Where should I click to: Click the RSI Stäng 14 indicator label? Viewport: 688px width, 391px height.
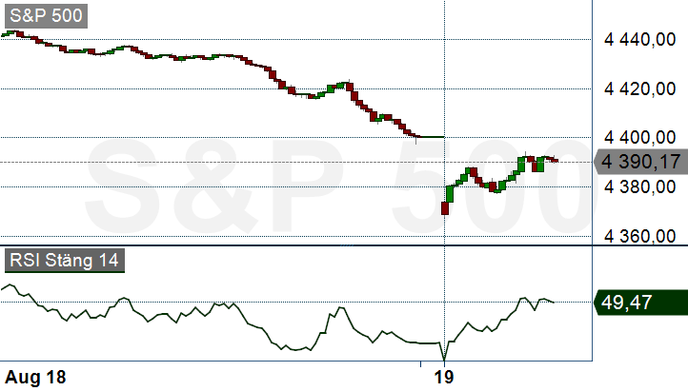(x=65, y=260)
